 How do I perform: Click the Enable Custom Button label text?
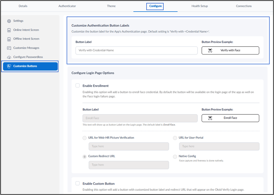pyautogui.click(x=98, y=184)
